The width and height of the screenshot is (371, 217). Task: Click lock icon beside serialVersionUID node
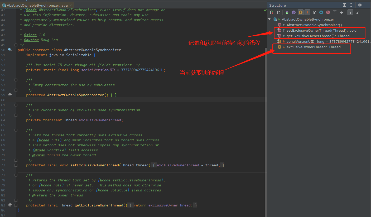click(x=284, y=41)
